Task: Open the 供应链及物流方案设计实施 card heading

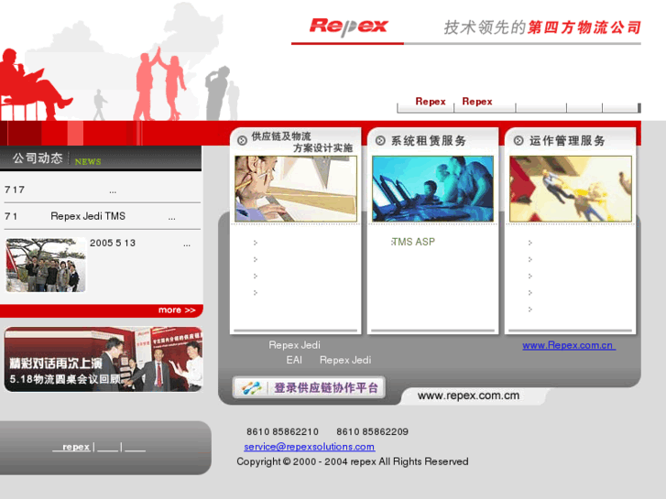Action: (x=301, y=142)
